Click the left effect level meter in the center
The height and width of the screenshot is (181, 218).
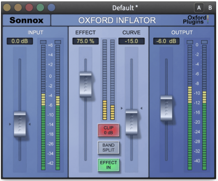tap(105, 80)
